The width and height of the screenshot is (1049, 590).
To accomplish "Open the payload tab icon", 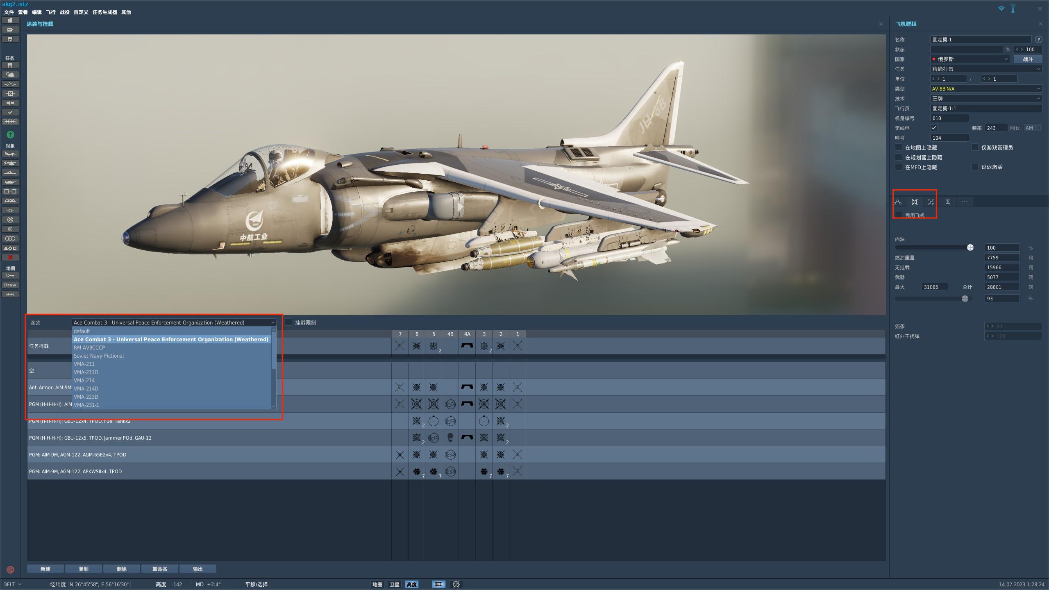I will coord(914,202).
